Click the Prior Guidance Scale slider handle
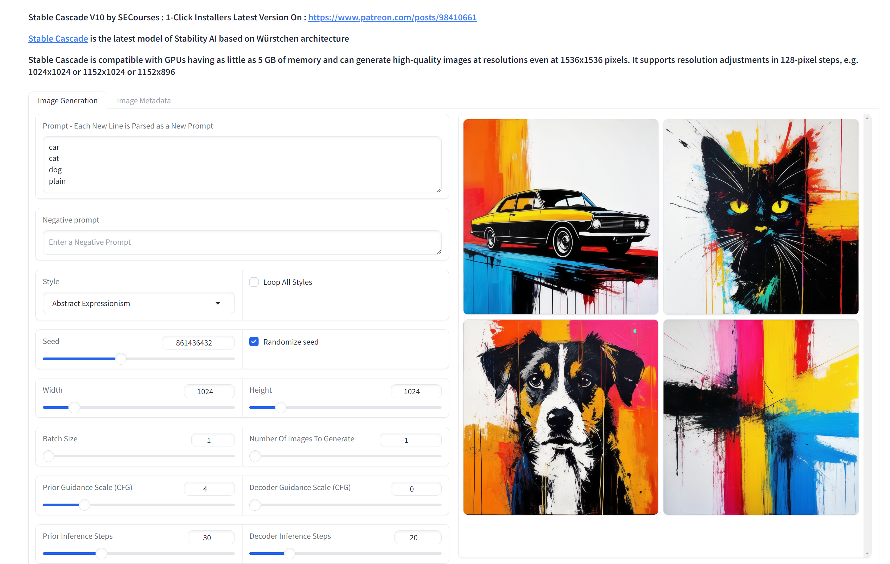 pyautogui.click(x=85, y=505)
